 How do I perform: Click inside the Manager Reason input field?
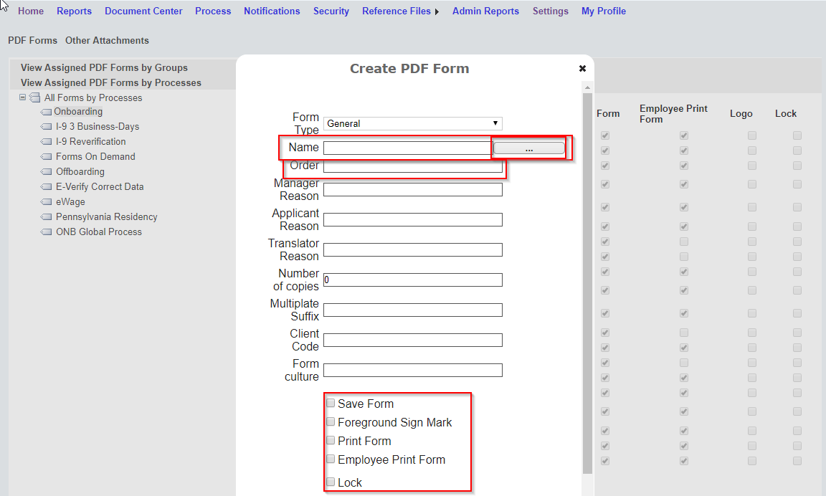(x=412, y=189)
